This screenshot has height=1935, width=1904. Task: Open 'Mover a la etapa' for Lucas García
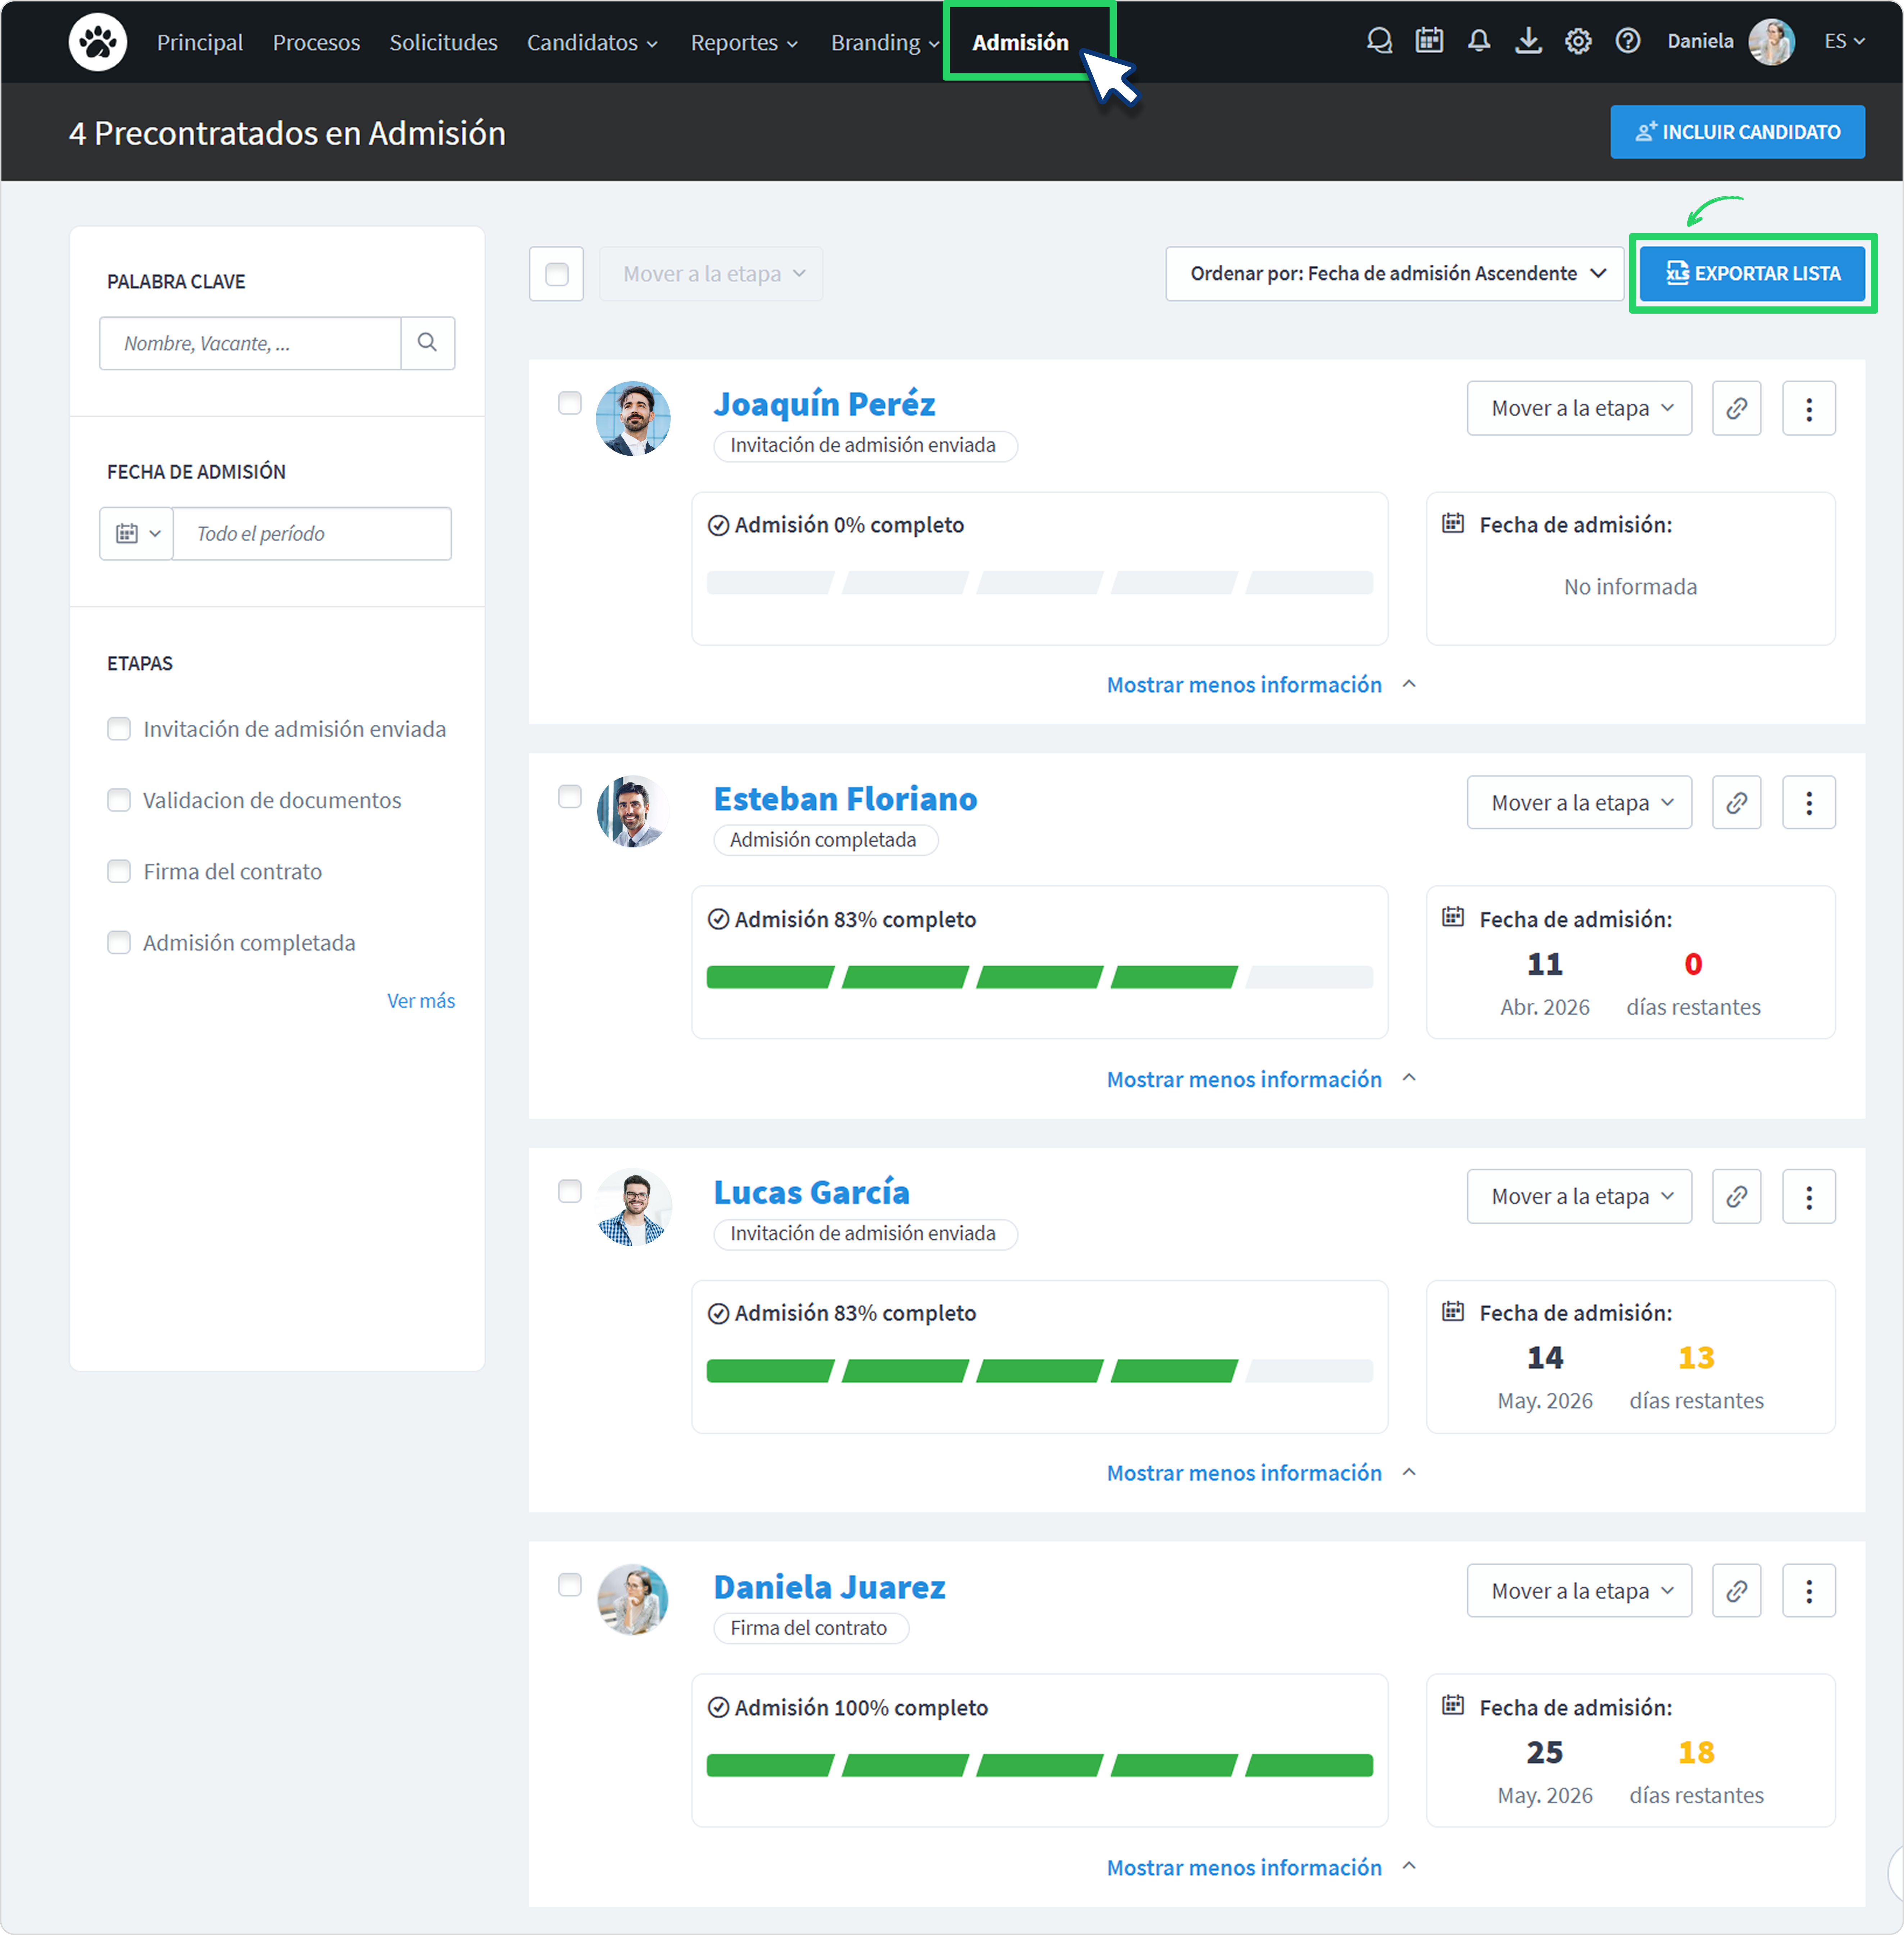[1580, 1196]
